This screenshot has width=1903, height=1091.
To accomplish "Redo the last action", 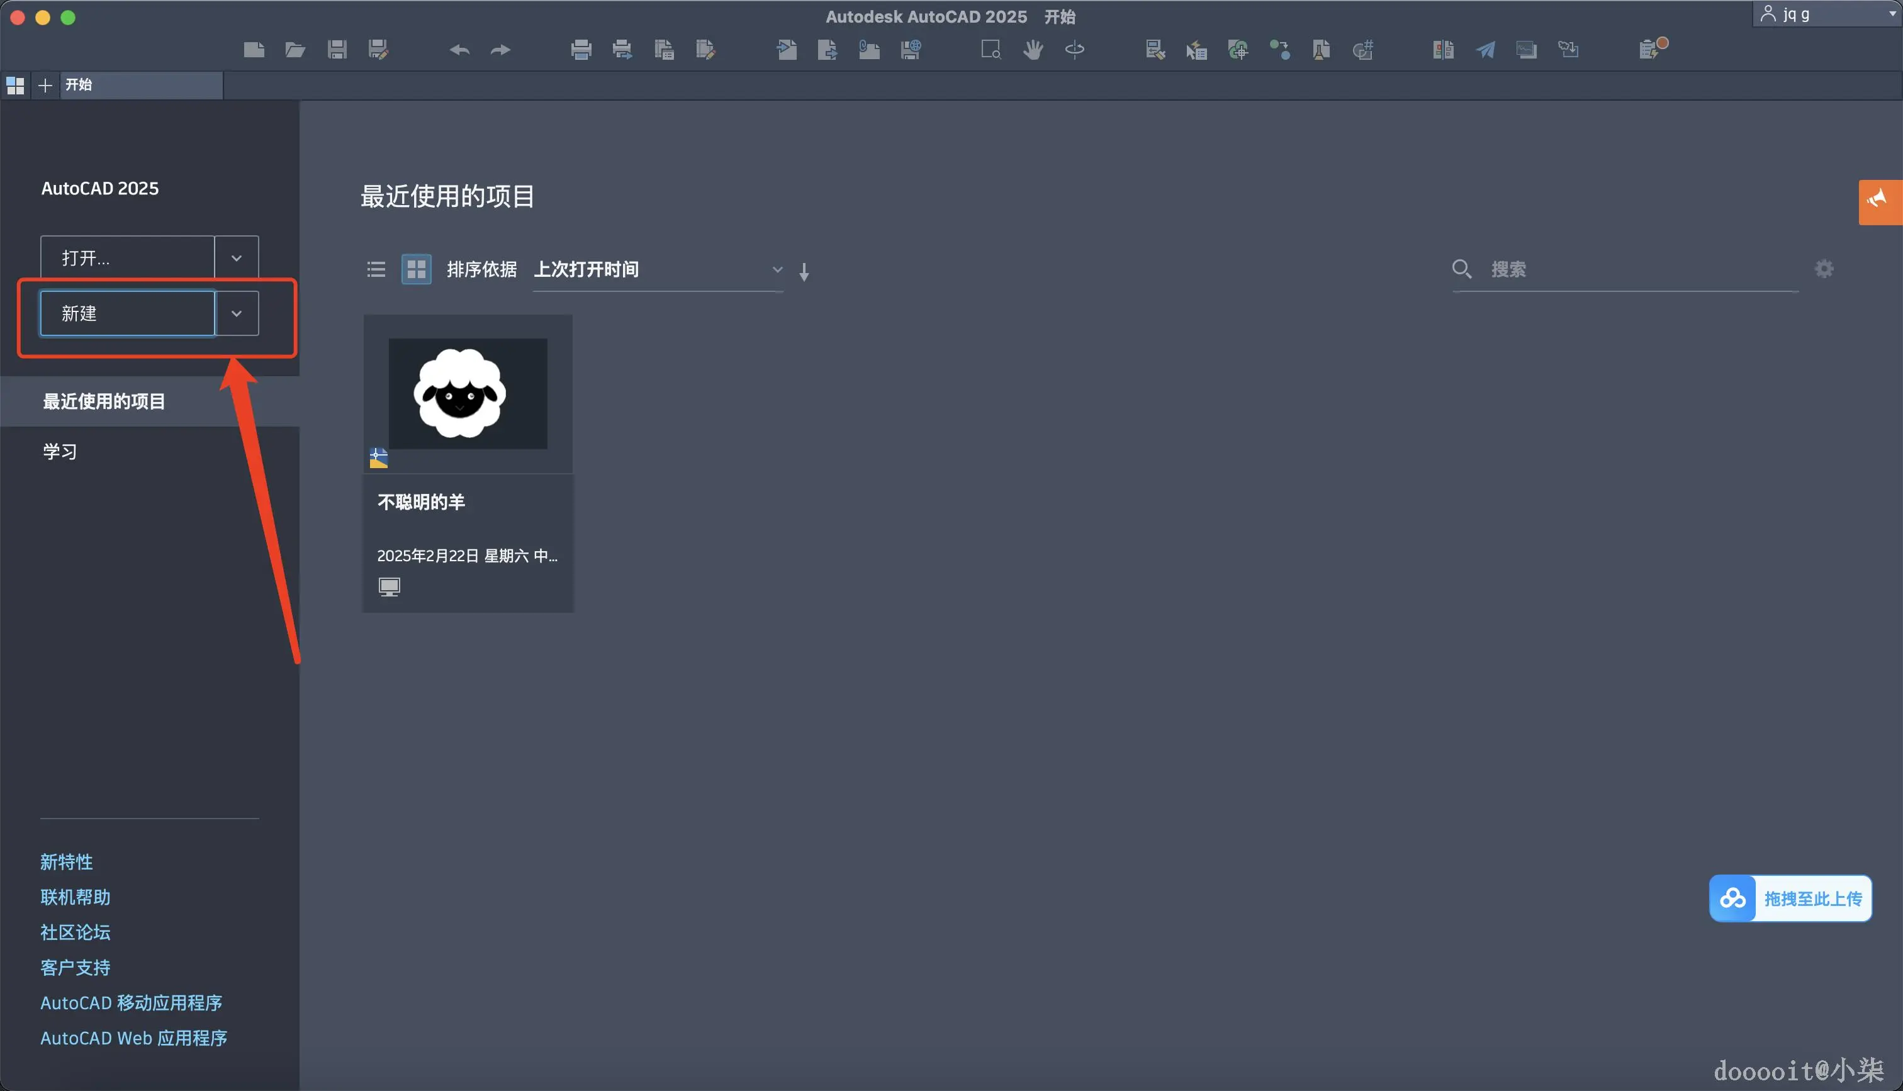I will coord(500,48).
